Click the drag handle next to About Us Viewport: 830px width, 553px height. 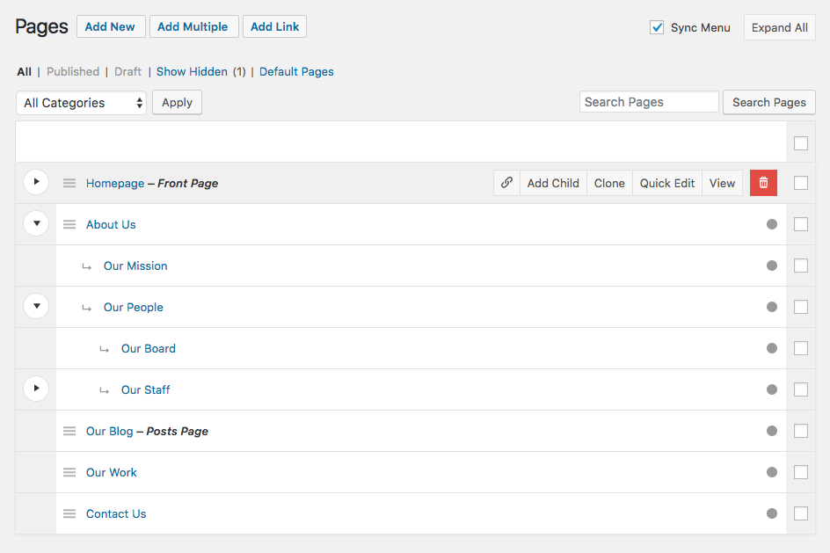pyautogui.click(x=69, y=225)
